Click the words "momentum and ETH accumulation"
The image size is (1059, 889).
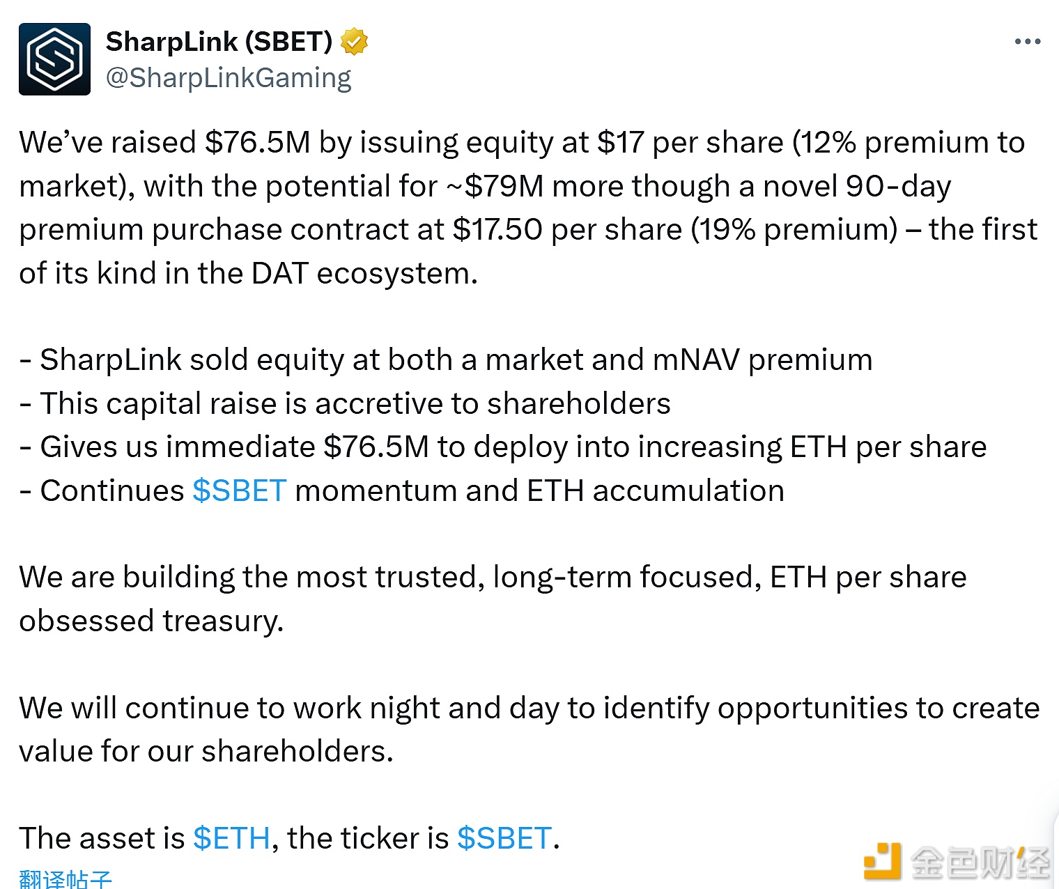pyautogui.click(x=539, y=490)
